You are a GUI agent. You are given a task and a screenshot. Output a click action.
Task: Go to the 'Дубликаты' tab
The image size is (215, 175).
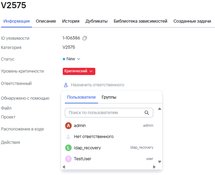click(x=97, y=21)
